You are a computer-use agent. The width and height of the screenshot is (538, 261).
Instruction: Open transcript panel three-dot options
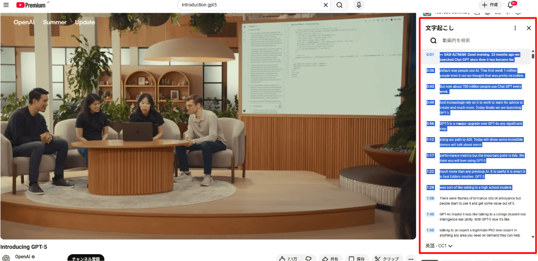pos(515,28)
